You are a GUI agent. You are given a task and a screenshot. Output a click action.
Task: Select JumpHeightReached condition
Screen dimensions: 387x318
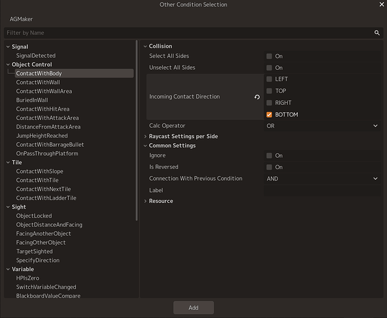tap(42, 135)
